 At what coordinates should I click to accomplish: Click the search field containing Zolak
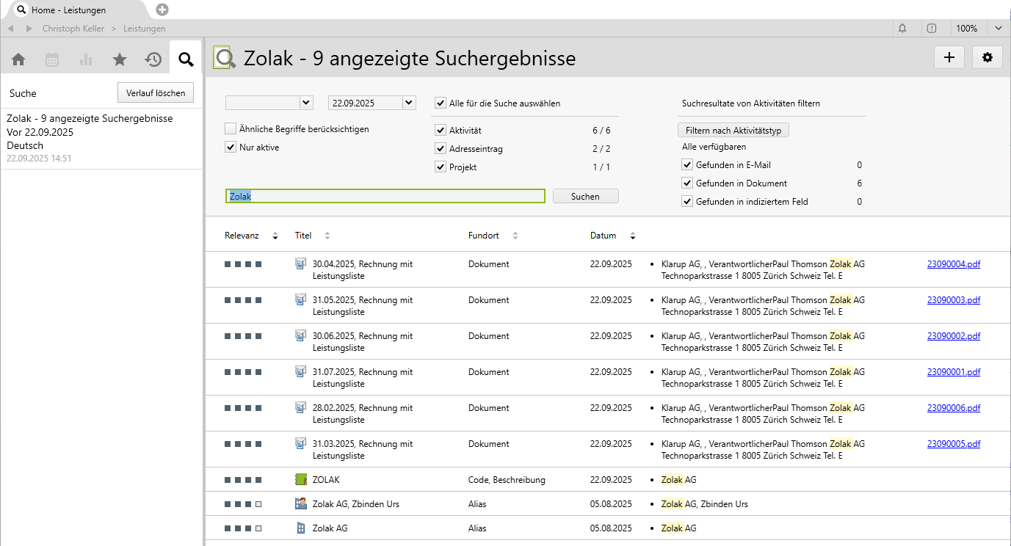click(x=385, y=196)
